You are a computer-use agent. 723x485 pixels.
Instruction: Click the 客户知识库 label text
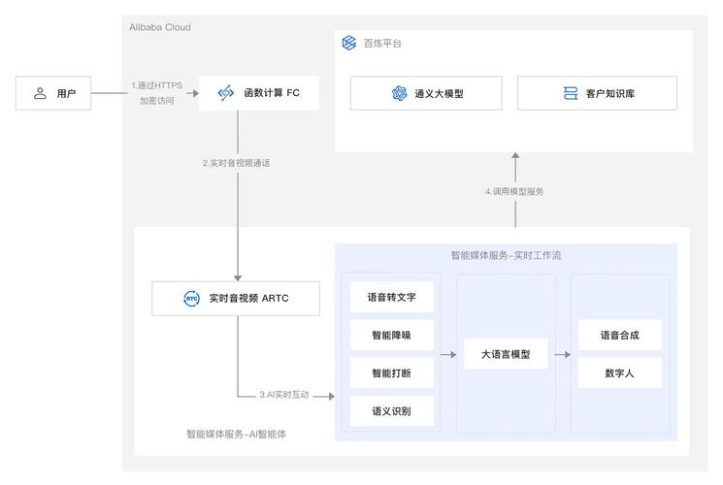pos(610,94)
